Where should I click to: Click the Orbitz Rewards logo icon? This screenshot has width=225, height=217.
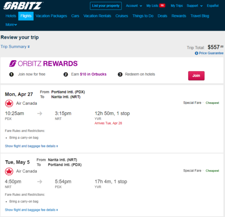click(13, 63)
